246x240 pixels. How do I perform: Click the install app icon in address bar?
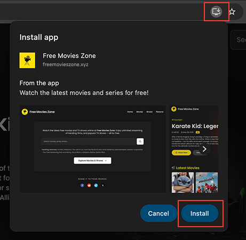[x=216, y=12]
